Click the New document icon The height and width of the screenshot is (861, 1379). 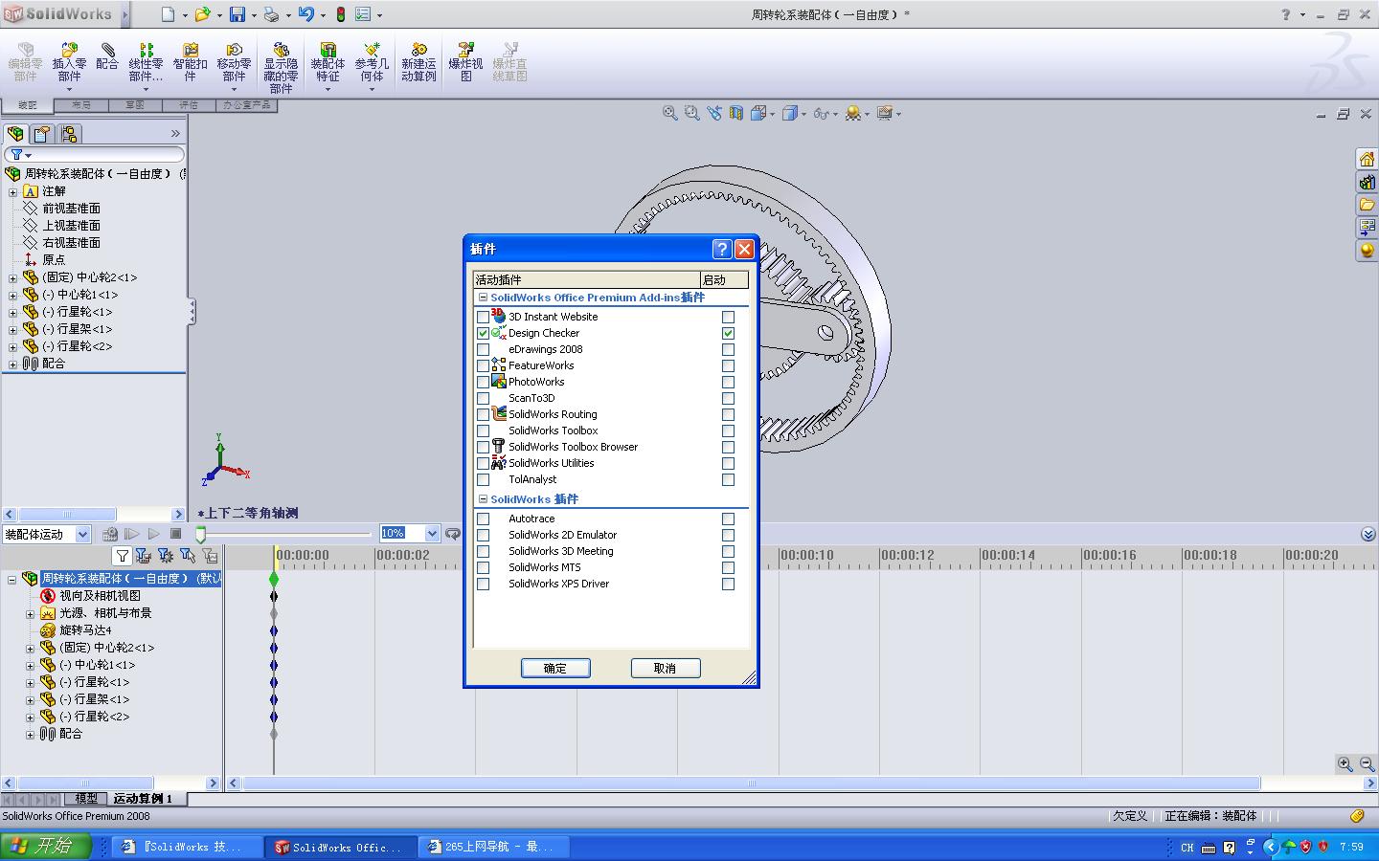click(169, 14)
